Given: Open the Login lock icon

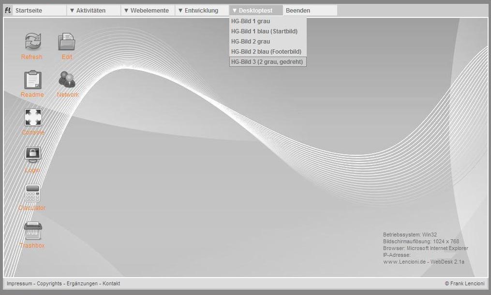Looking at the screenshot, I should [32, 155].
